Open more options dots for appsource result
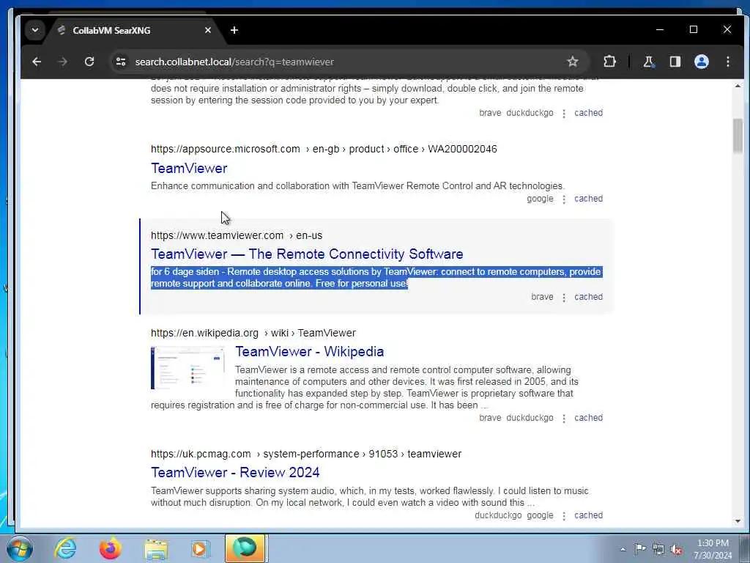The width and height of the screenshot is (750, 563). (x=564, y=199)
